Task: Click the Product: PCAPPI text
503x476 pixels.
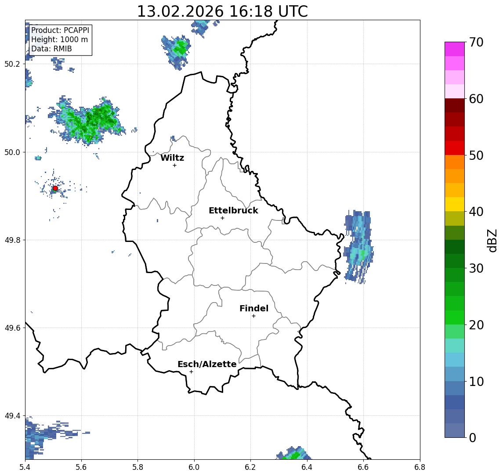Action: tap(60, 30)
